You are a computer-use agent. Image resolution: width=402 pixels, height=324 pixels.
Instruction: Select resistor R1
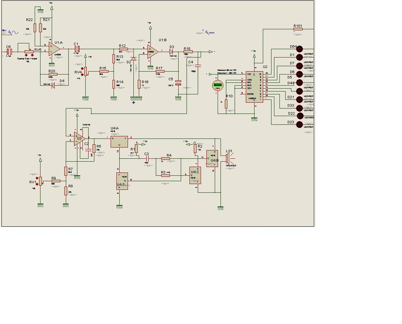tap(136, 148)
